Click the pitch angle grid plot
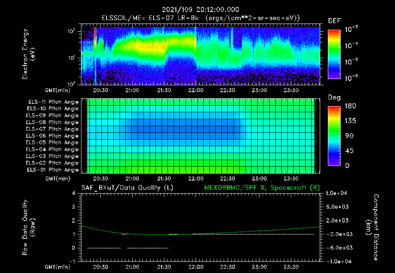Viewport: 395px width, 273px height. [x=201, y=136]
